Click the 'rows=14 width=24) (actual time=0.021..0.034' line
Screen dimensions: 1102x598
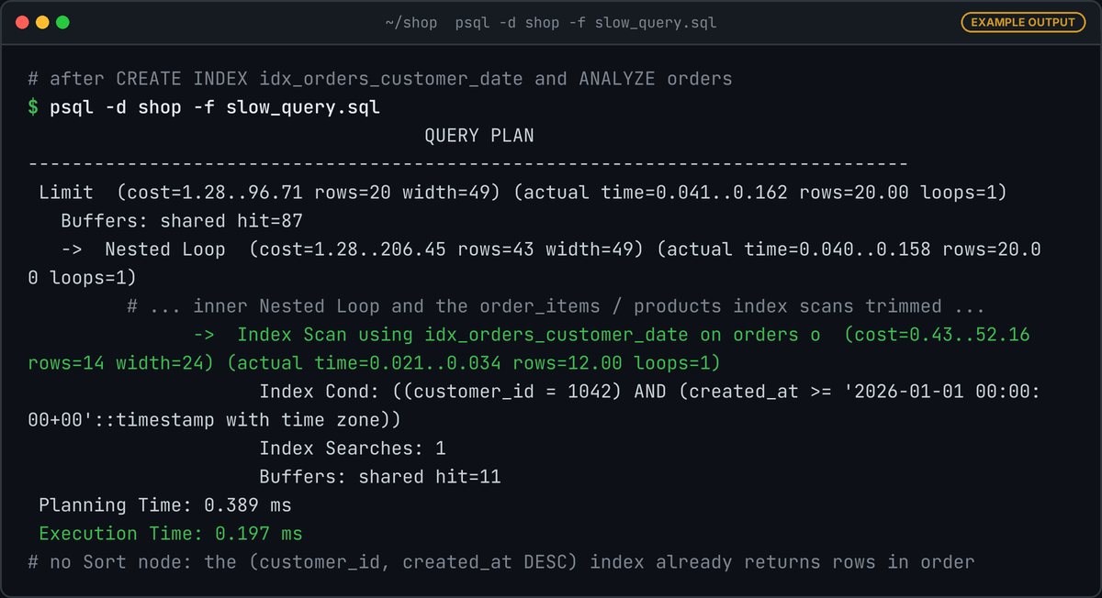375,363
